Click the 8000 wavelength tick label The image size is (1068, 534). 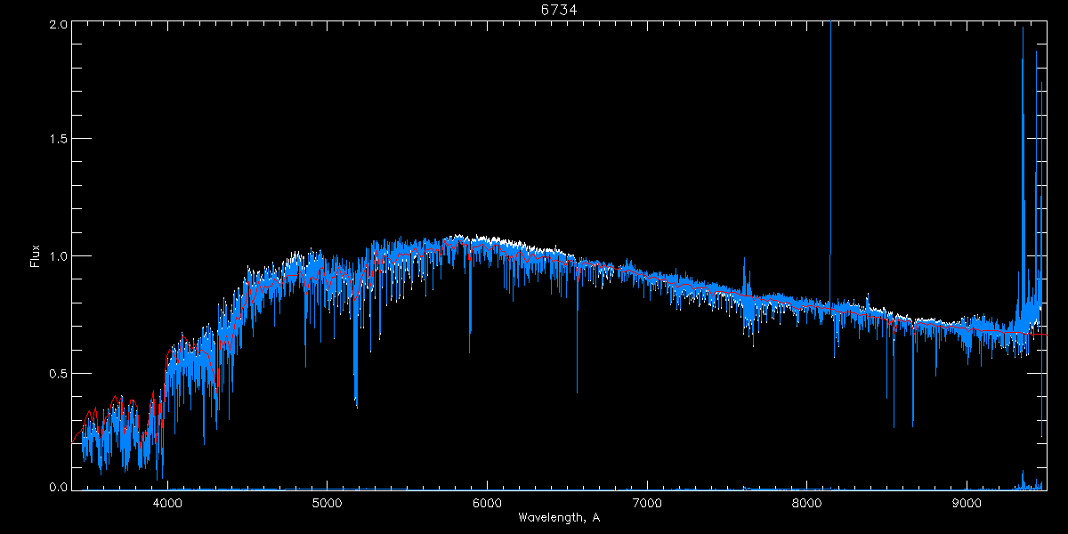(807, 503)
